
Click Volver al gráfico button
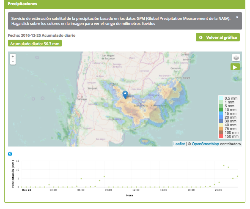click(218, 37)
